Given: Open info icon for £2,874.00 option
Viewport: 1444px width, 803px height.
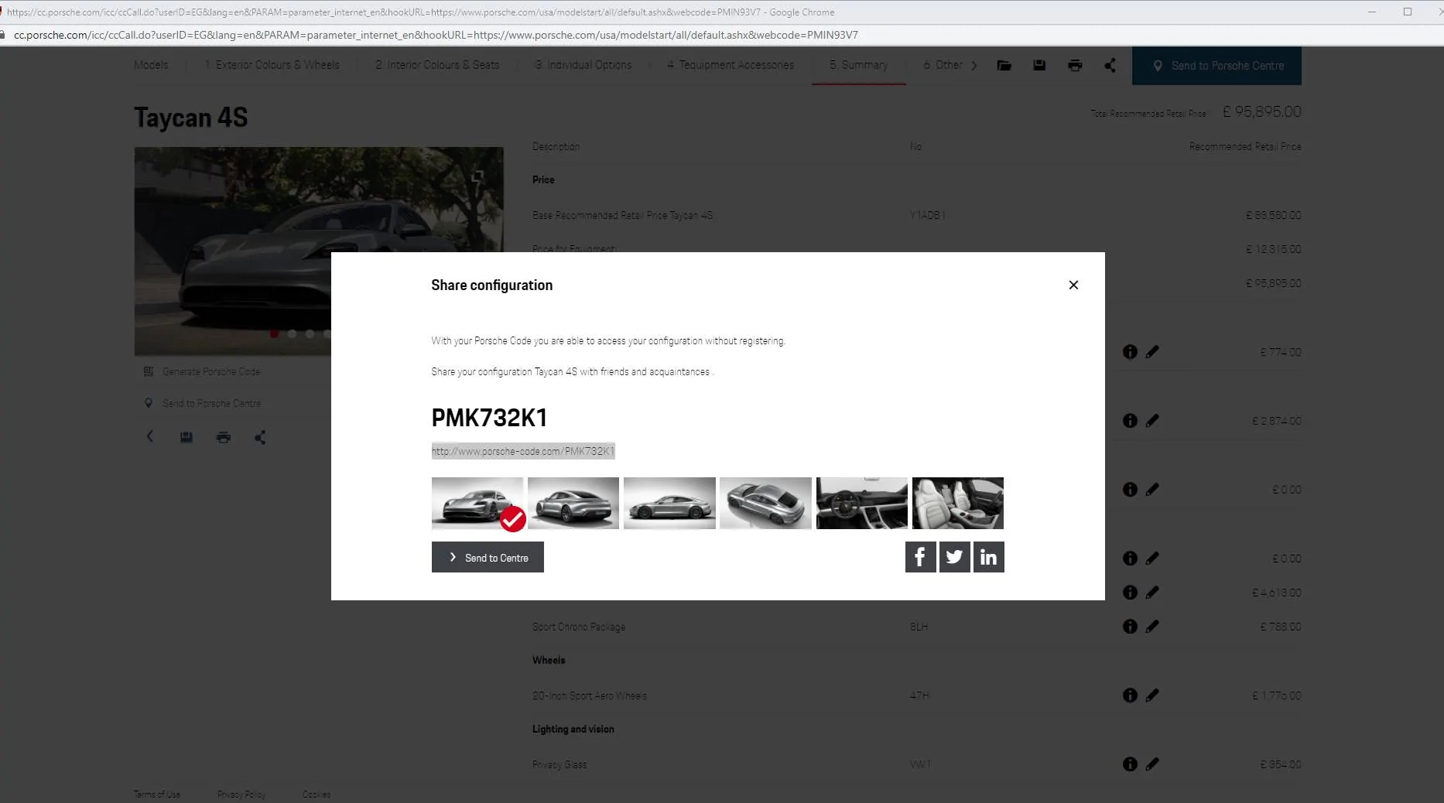Looking at the screenshot, I should click(1130, 421).
